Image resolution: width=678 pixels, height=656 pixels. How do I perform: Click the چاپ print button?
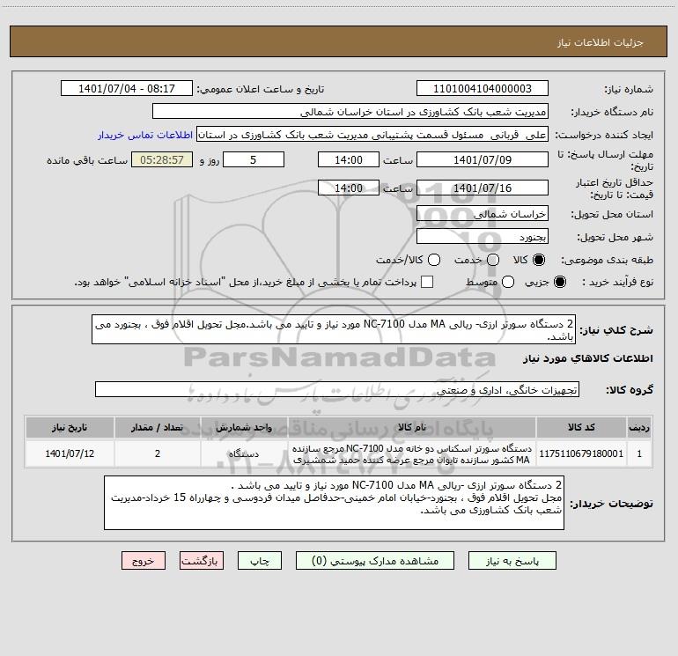(260, 561)
